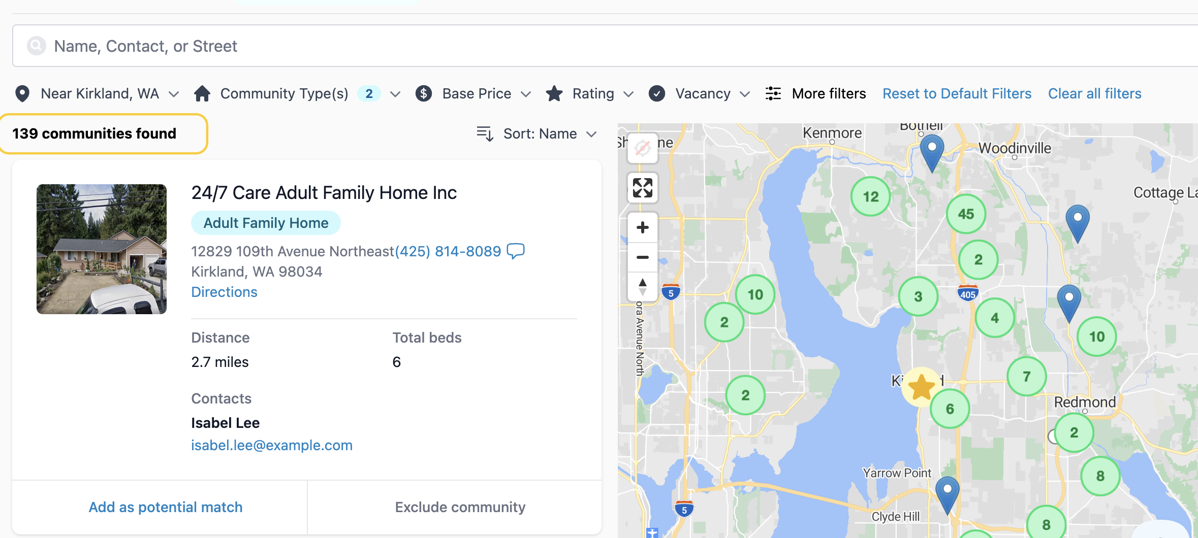The image size is (1198, 538).
Task: Click the location pin icon near Kirkland
Action: pyautogui.click(x=22, y=94)
